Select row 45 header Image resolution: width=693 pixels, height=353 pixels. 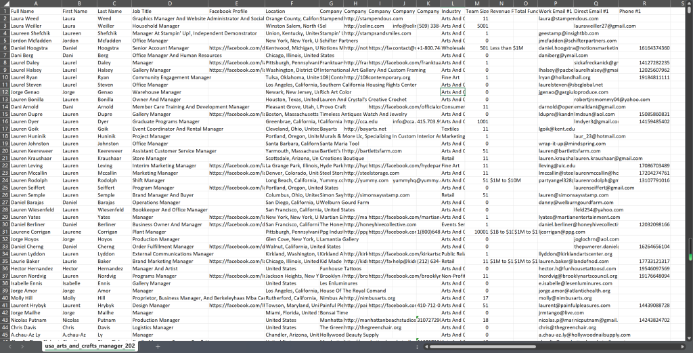tap(5, 335)
